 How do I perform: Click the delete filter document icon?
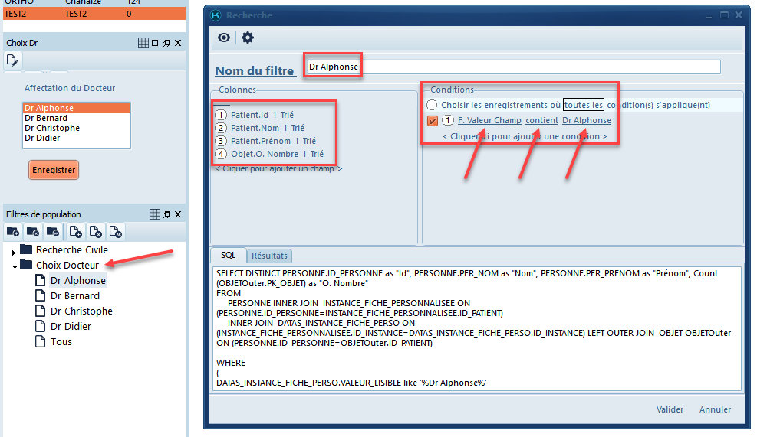95,231
